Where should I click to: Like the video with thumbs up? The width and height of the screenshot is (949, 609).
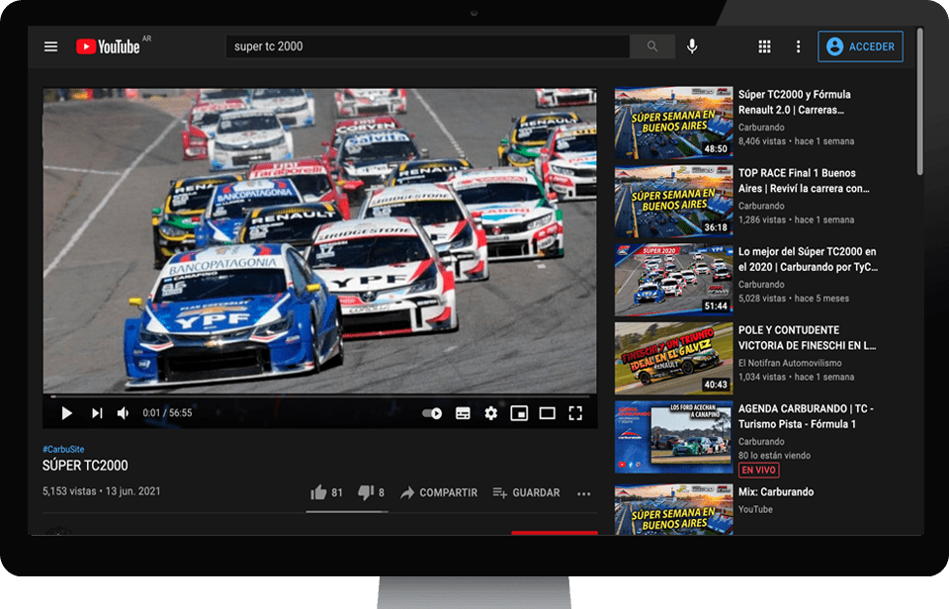(326, 492)
